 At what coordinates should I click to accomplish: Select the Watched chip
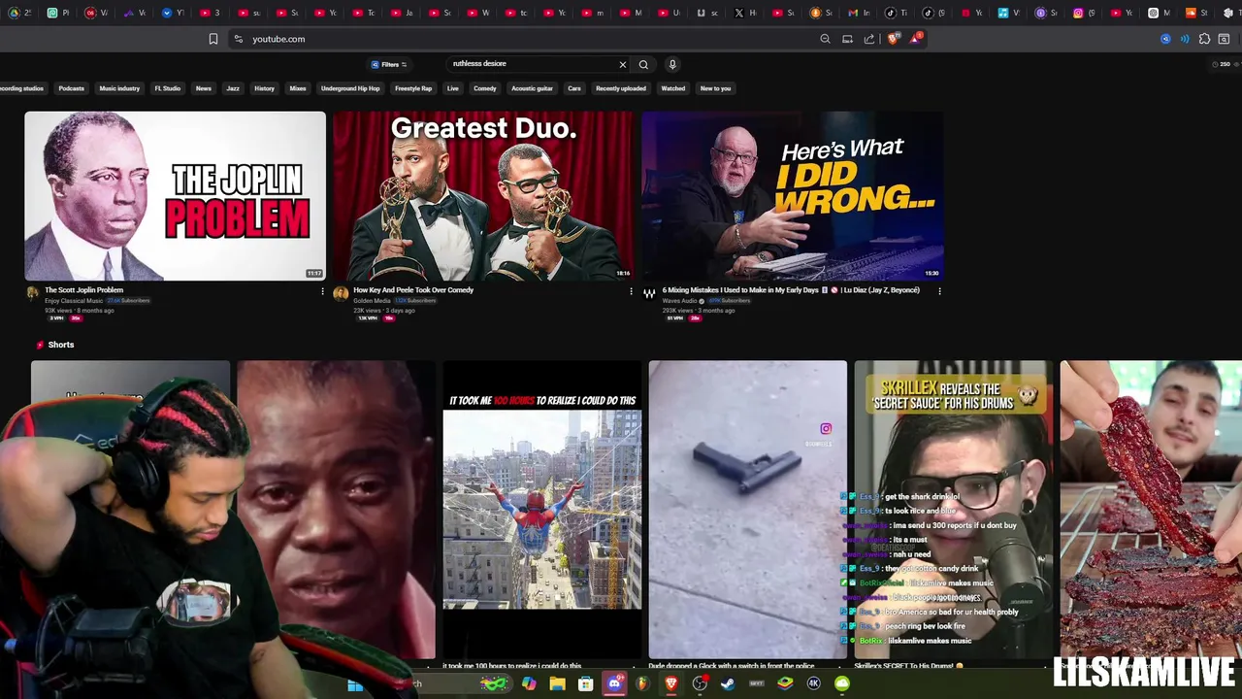tap(673, 88)
